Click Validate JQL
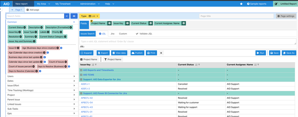Image resolution: width=298 pixels, height=117 pixels. click(x=144, y=33)
